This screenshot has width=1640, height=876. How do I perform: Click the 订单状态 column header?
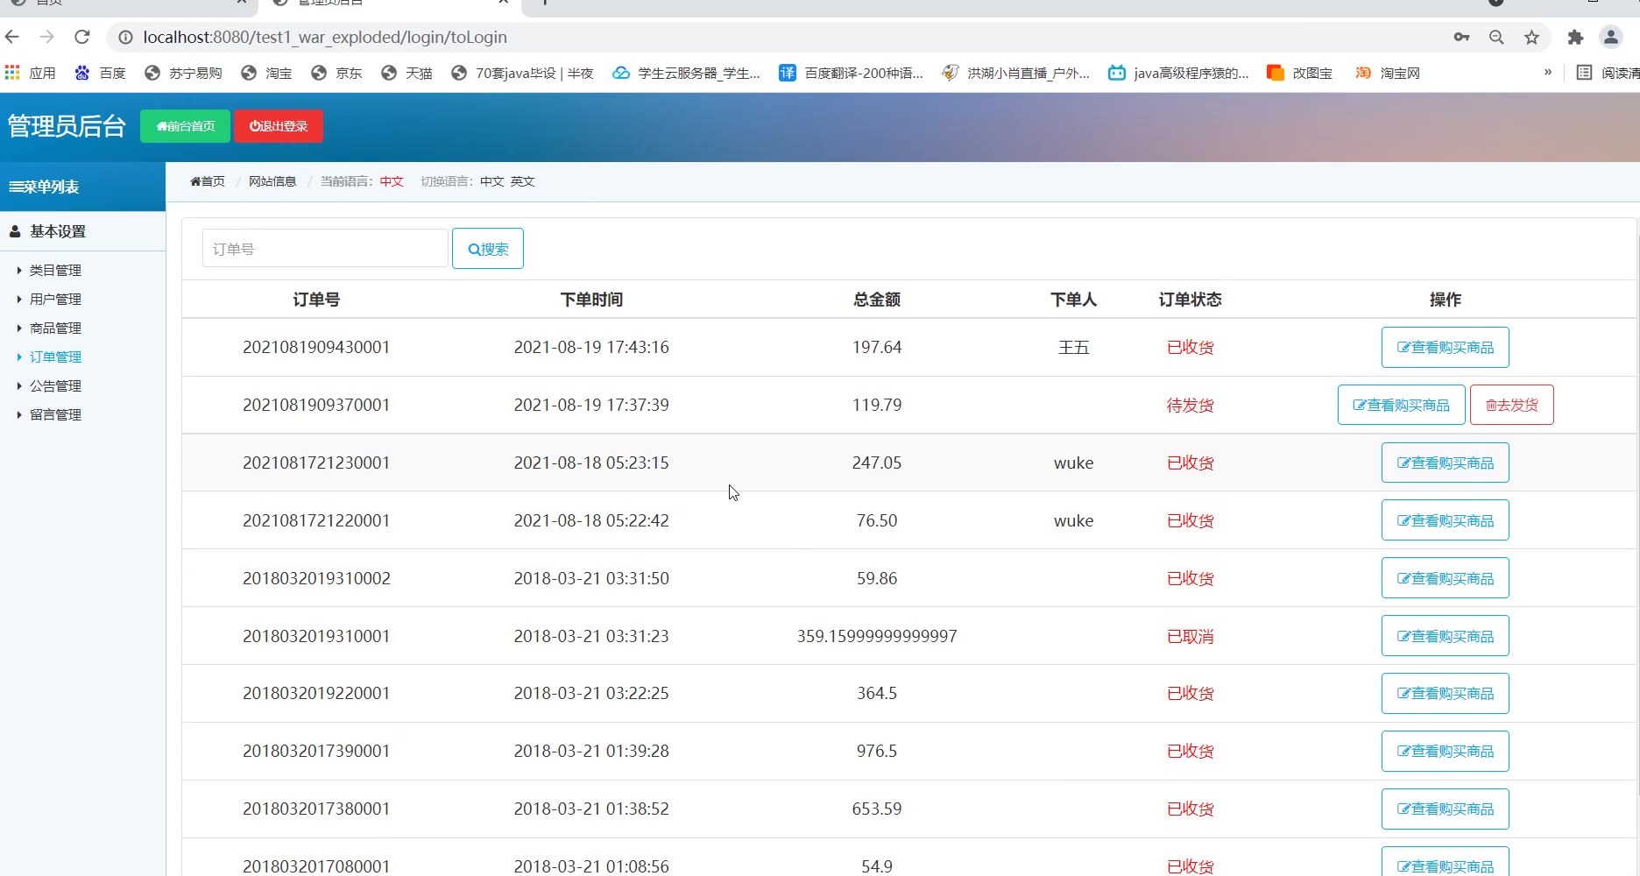coord(1190,300)
